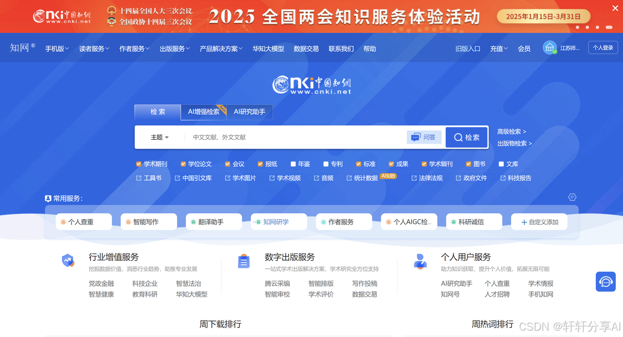This screenshot has width=623, height=337.
Task: Open the 出版物检索 link
Action: [514, 144]
